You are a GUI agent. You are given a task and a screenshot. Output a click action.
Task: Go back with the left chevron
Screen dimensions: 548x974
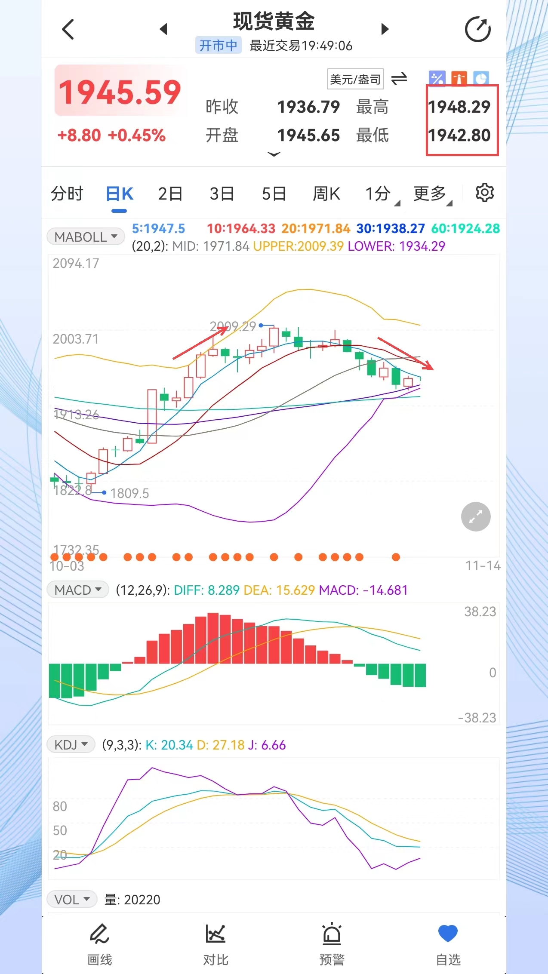click(x=68, y=29)
